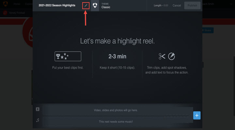
Task: Add media with the blue plus button
Action: (197, 115)
